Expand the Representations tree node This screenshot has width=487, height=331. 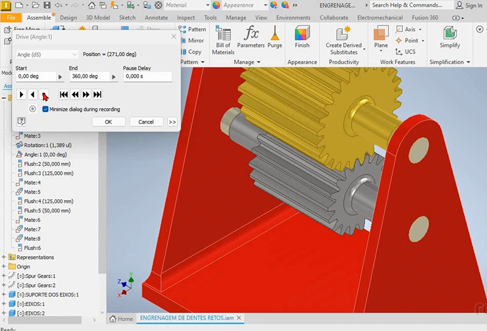pyautogui.click(x=4, y=257)
